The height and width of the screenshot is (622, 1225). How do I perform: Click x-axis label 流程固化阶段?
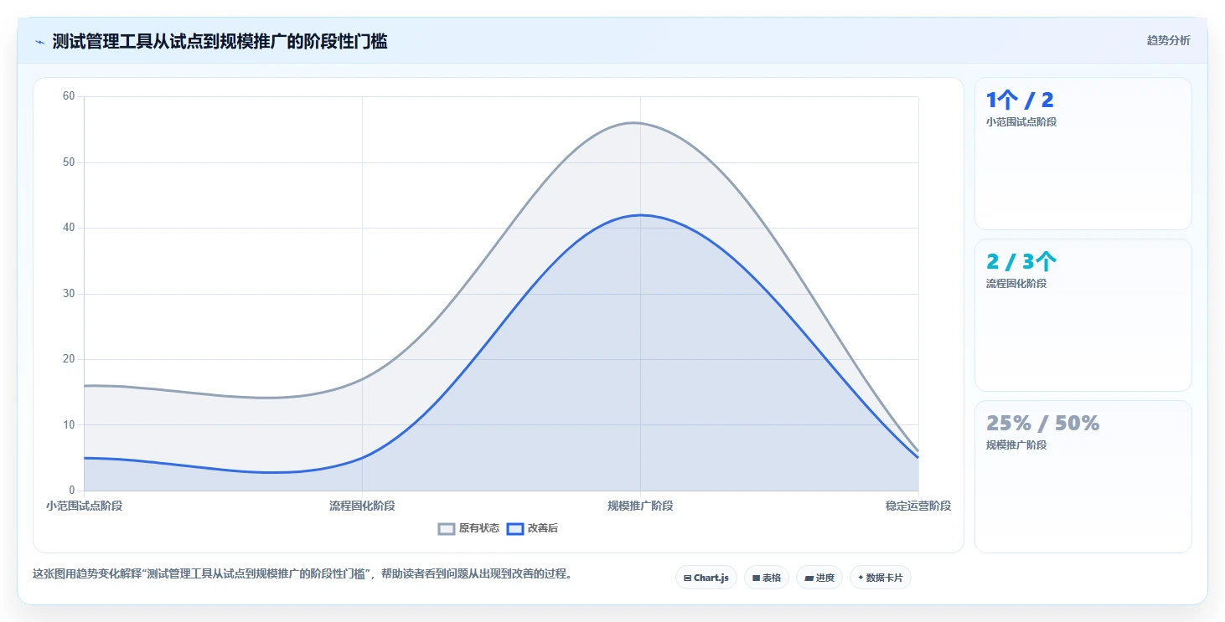pos(362,506)
